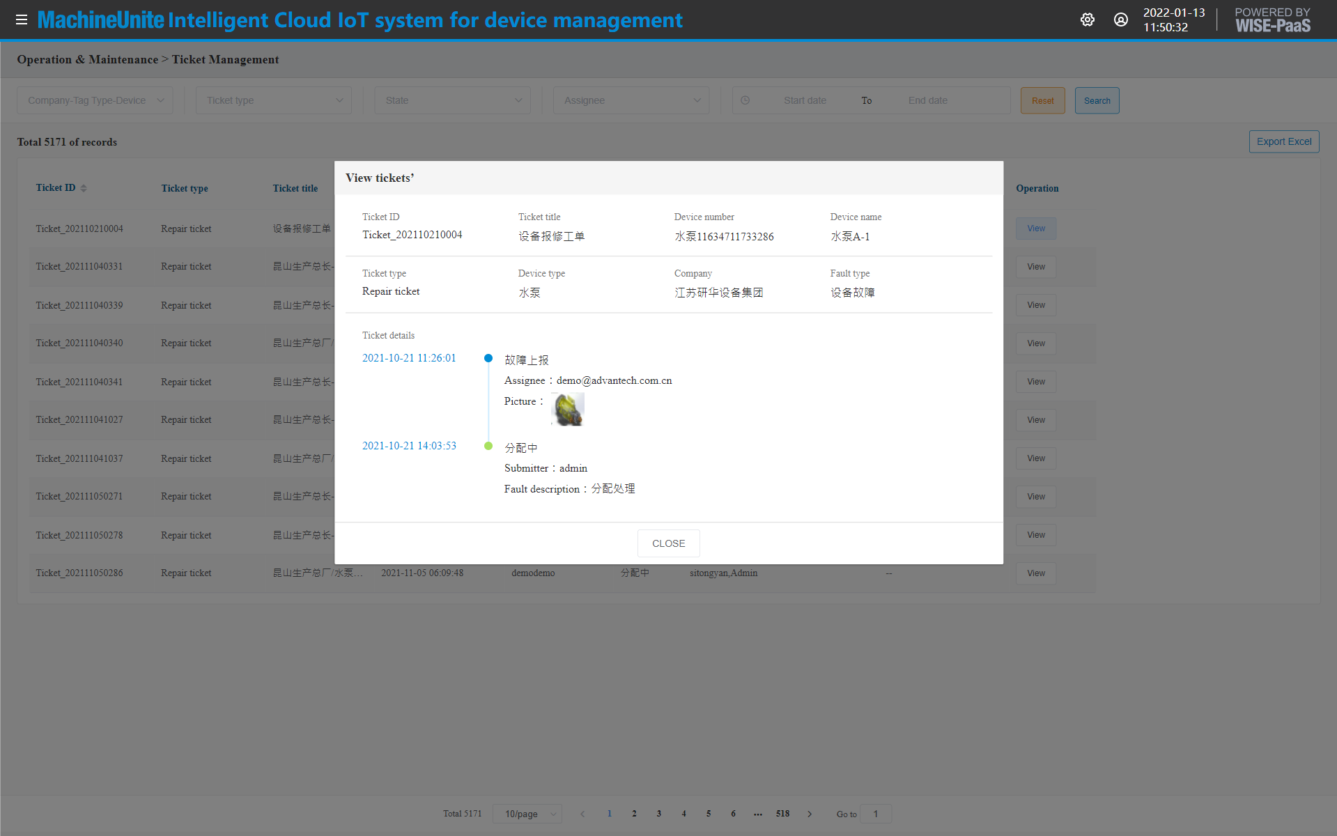Click the ellipsis to jump more pages
This screenshot has height=836, width=1337.
757,814
